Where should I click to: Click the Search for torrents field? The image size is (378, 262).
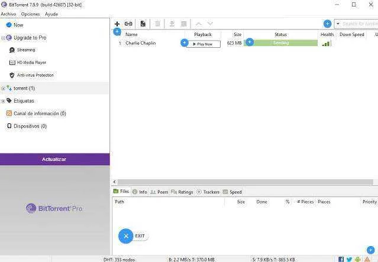tap(360, 24)
